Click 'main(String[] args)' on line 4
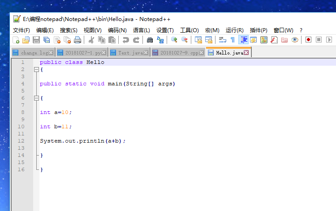Screen dimensions: 336x211 tap(142, 84)
